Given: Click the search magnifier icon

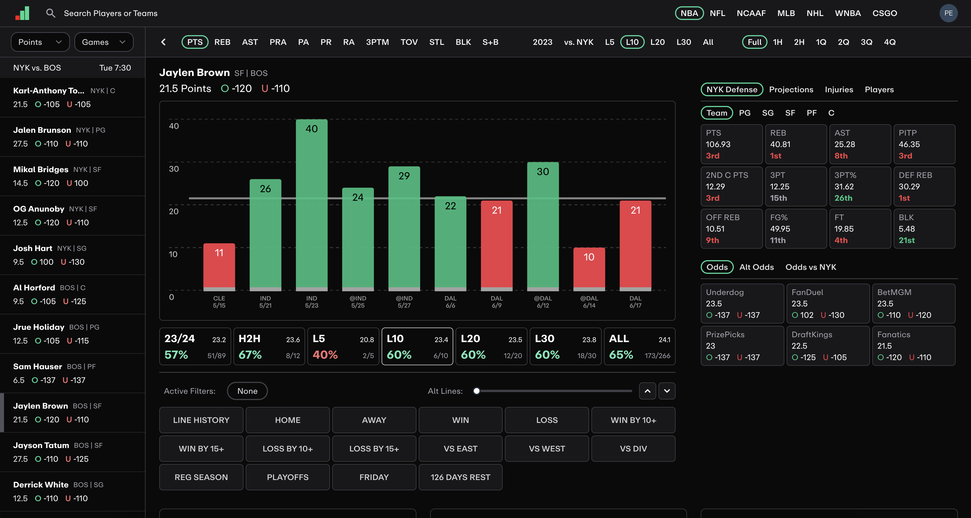Looking at the screenshot, I should point(50,13).
